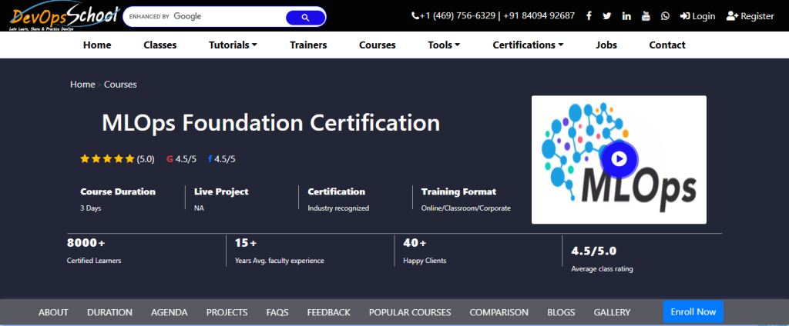Jump to the GALLERY section tab

(612, 312)
